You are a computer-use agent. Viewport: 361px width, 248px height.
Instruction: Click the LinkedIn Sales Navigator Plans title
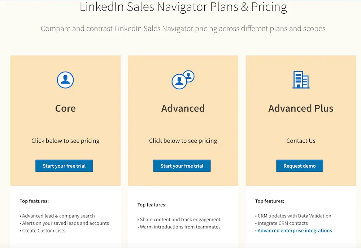pos(183,7)
